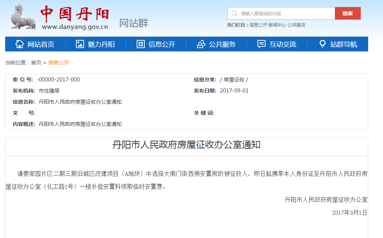Open the 魅力丹阳 navigation menu item
Viewport: 383px width, 238px height.
[x=101, y=44]
